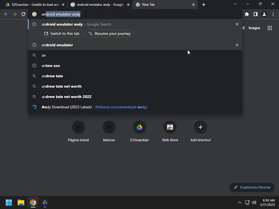Click Switch to this tab button
Image resolution: width=279 pixels, height=209 pixels.
coord(62,33)
